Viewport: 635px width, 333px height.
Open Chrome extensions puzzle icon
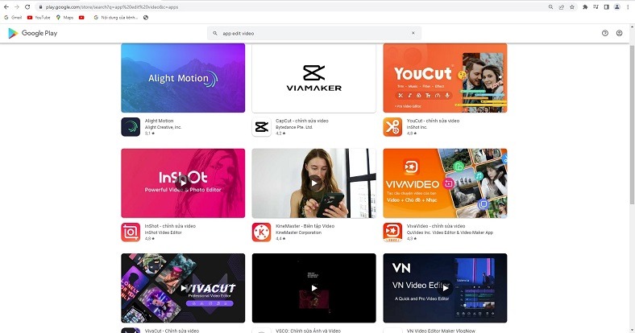(x=585, y=7)
